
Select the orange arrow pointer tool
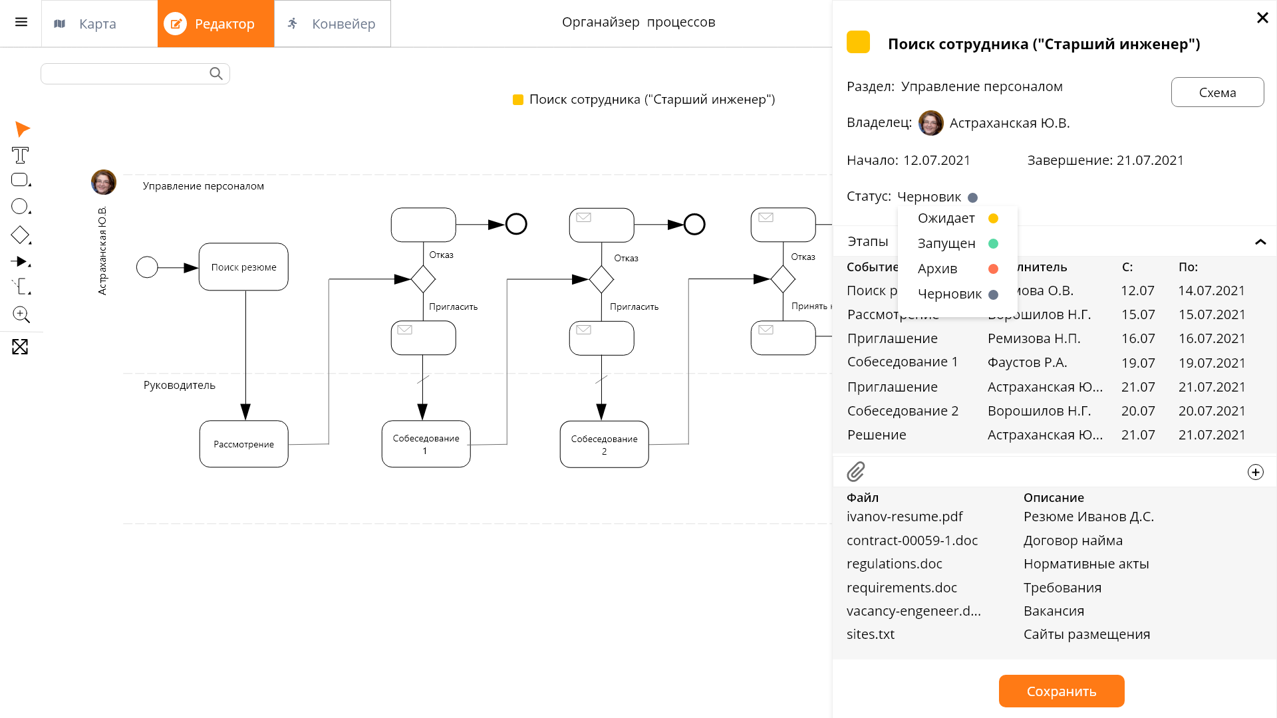(22, 129)
